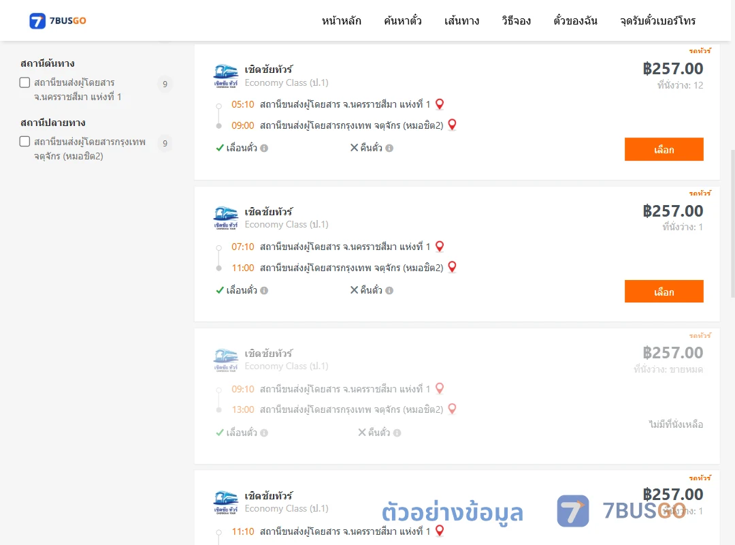Show เลื่อนตั๋ว info icon on 09:10 trip
Image resolution: width=735 pixels, height=545 pixels.
[264, 433]
